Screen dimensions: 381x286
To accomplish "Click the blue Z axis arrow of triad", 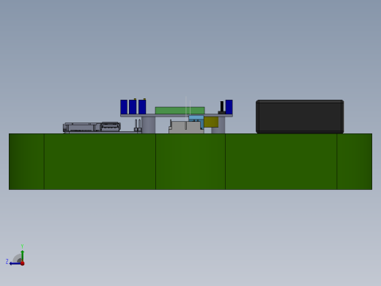I will pyautogui.click(x=15, y=263).
